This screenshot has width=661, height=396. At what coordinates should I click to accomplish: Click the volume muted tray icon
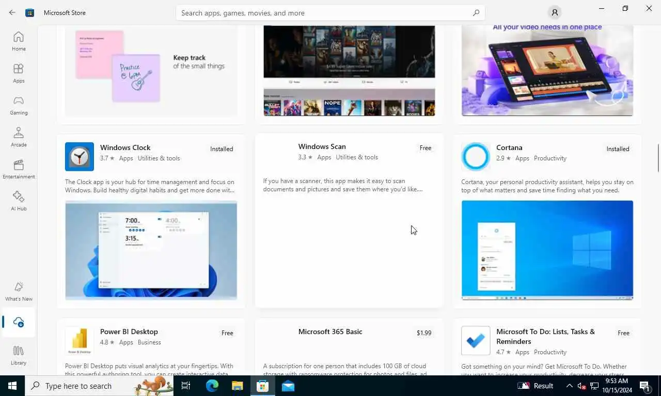(581, 386)
